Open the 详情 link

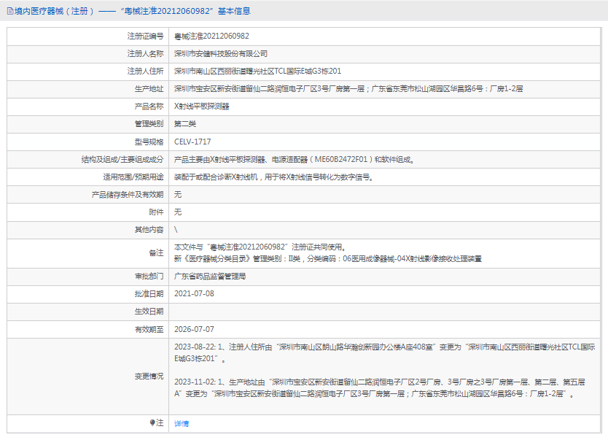[x=182, y=423]
